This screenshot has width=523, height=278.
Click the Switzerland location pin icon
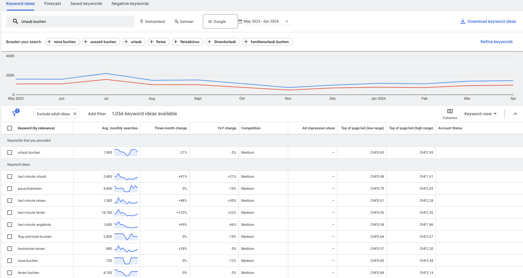click(x=142, y=21)
